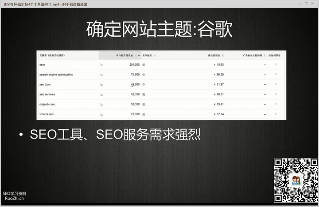Click suggested bid ¥ 53.41
This screenshot has height=207, width=319.
(x=219, y=105)
